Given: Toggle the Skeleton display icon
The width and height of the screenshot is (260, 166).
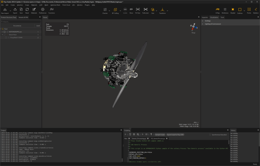Looking at the screenshot, I should point(256,9).
